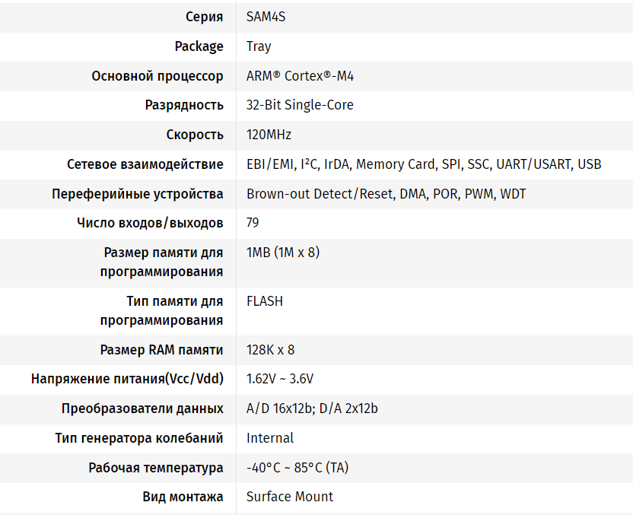Select the I/O count value 79
The width and height of the screenshot is (633, 515).
[253, 223]
